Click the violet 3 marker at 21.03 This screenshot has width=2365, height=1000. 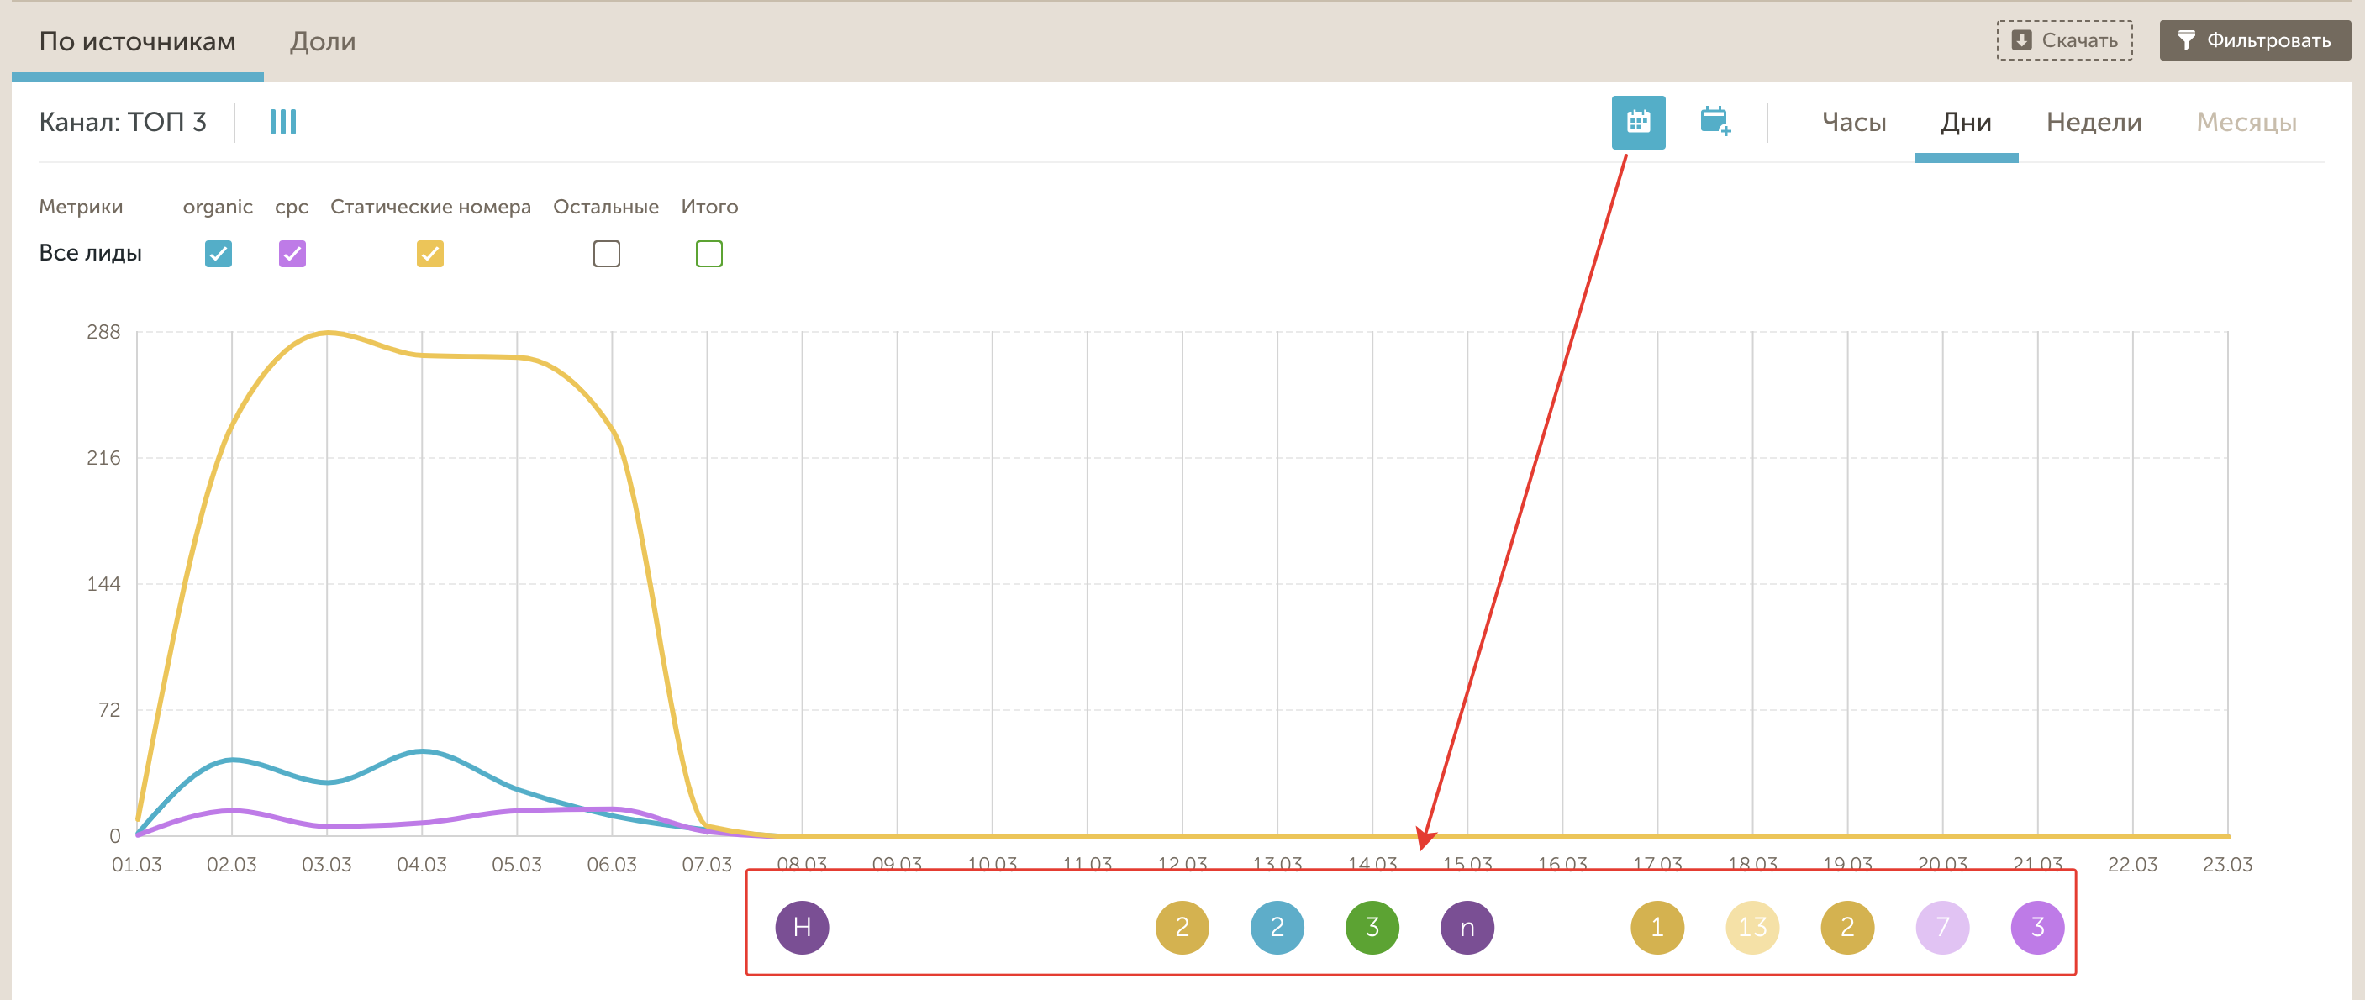(x=2037, y=928)
